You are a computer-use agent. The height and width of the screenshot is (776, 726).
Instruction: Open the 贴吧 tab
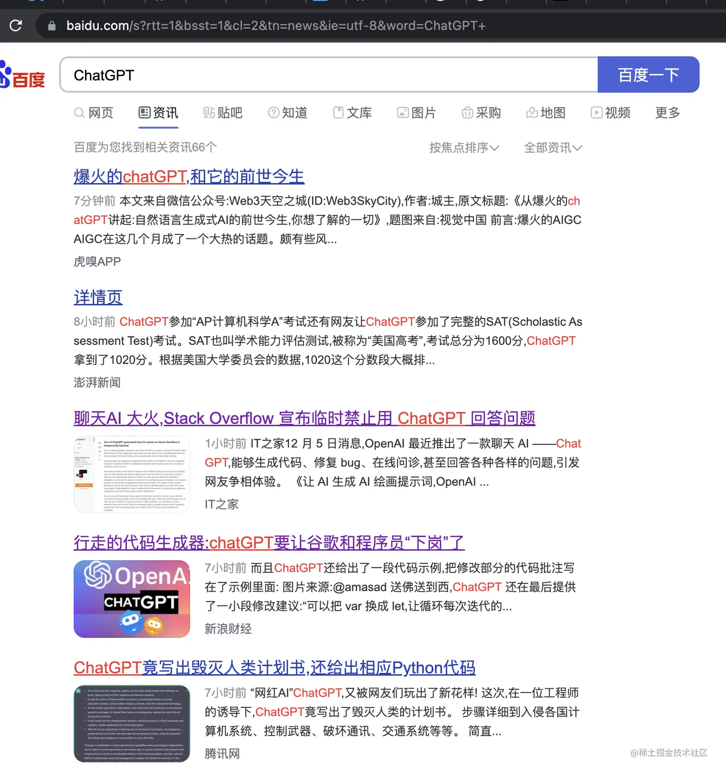pos(222,113)
